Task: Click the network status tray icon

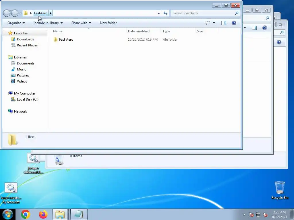Action: (x=258, y=215)
